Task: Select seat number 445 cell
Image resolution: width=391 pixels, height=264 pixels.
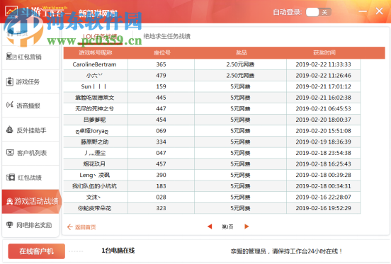Action: [x=161, y=98]
